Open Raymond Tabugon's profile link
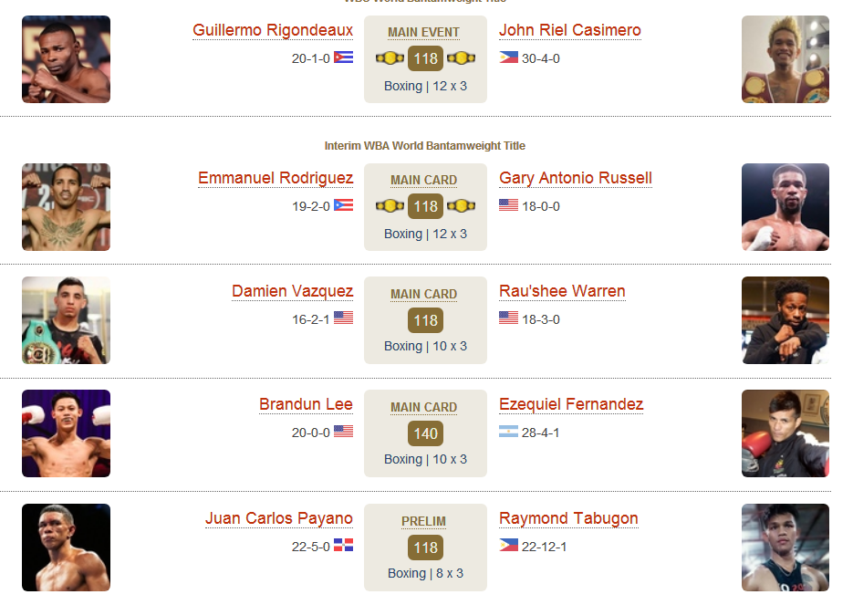Viewport: 853px width, 605px height. point(568,518)
